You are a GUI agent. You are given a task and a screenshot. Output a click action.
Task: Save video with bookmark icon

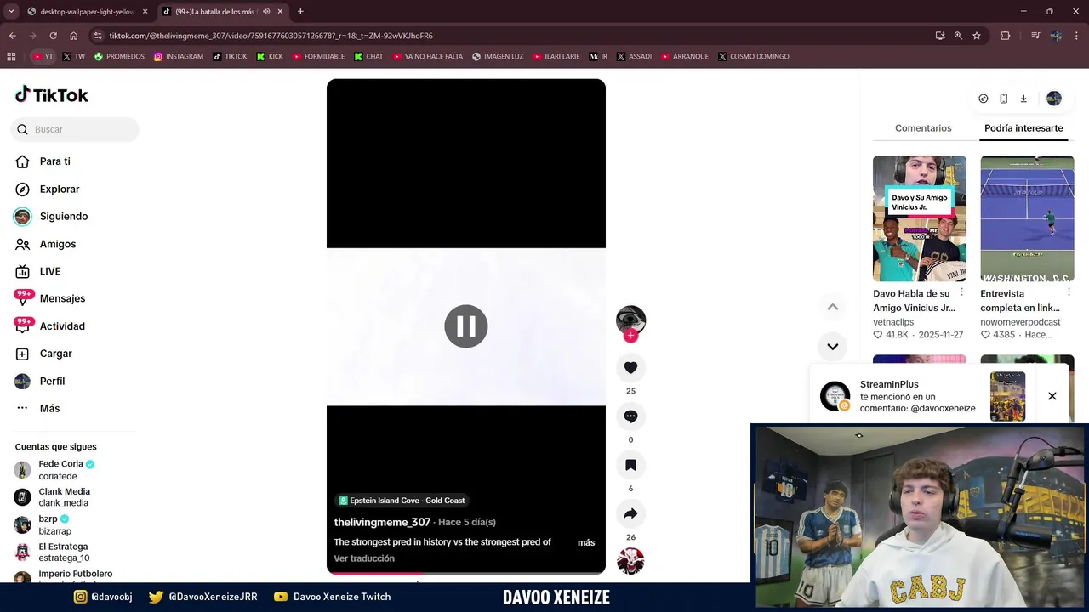[630, 465]
